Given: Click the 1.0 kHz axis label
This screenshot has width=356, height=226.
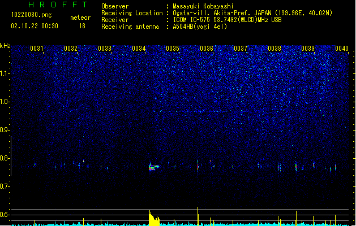Looking at the screenshot, I should click(x=5, y=102).
